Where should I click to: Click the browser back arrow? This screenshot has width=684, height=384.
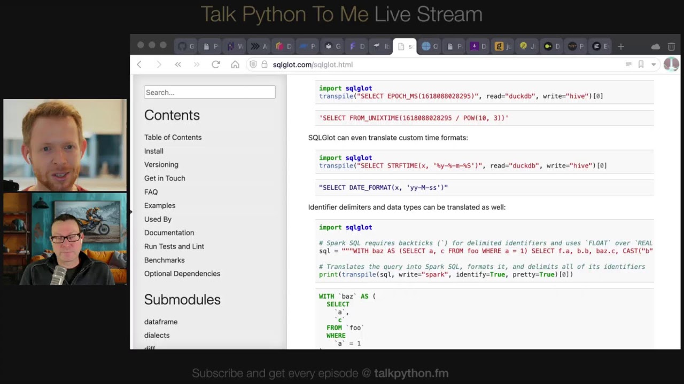pyautogui.click(x=139, y=65)
